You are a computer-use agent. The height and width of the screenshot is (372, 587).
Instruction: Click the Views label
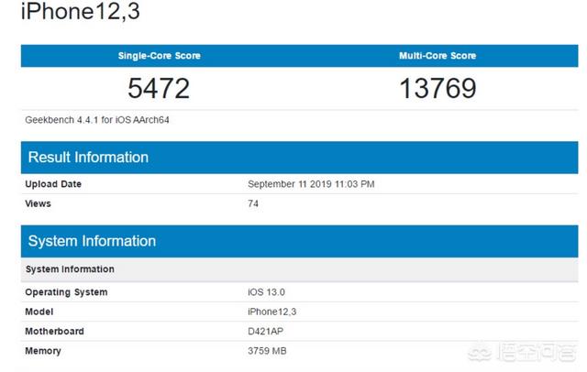point(38,203)
